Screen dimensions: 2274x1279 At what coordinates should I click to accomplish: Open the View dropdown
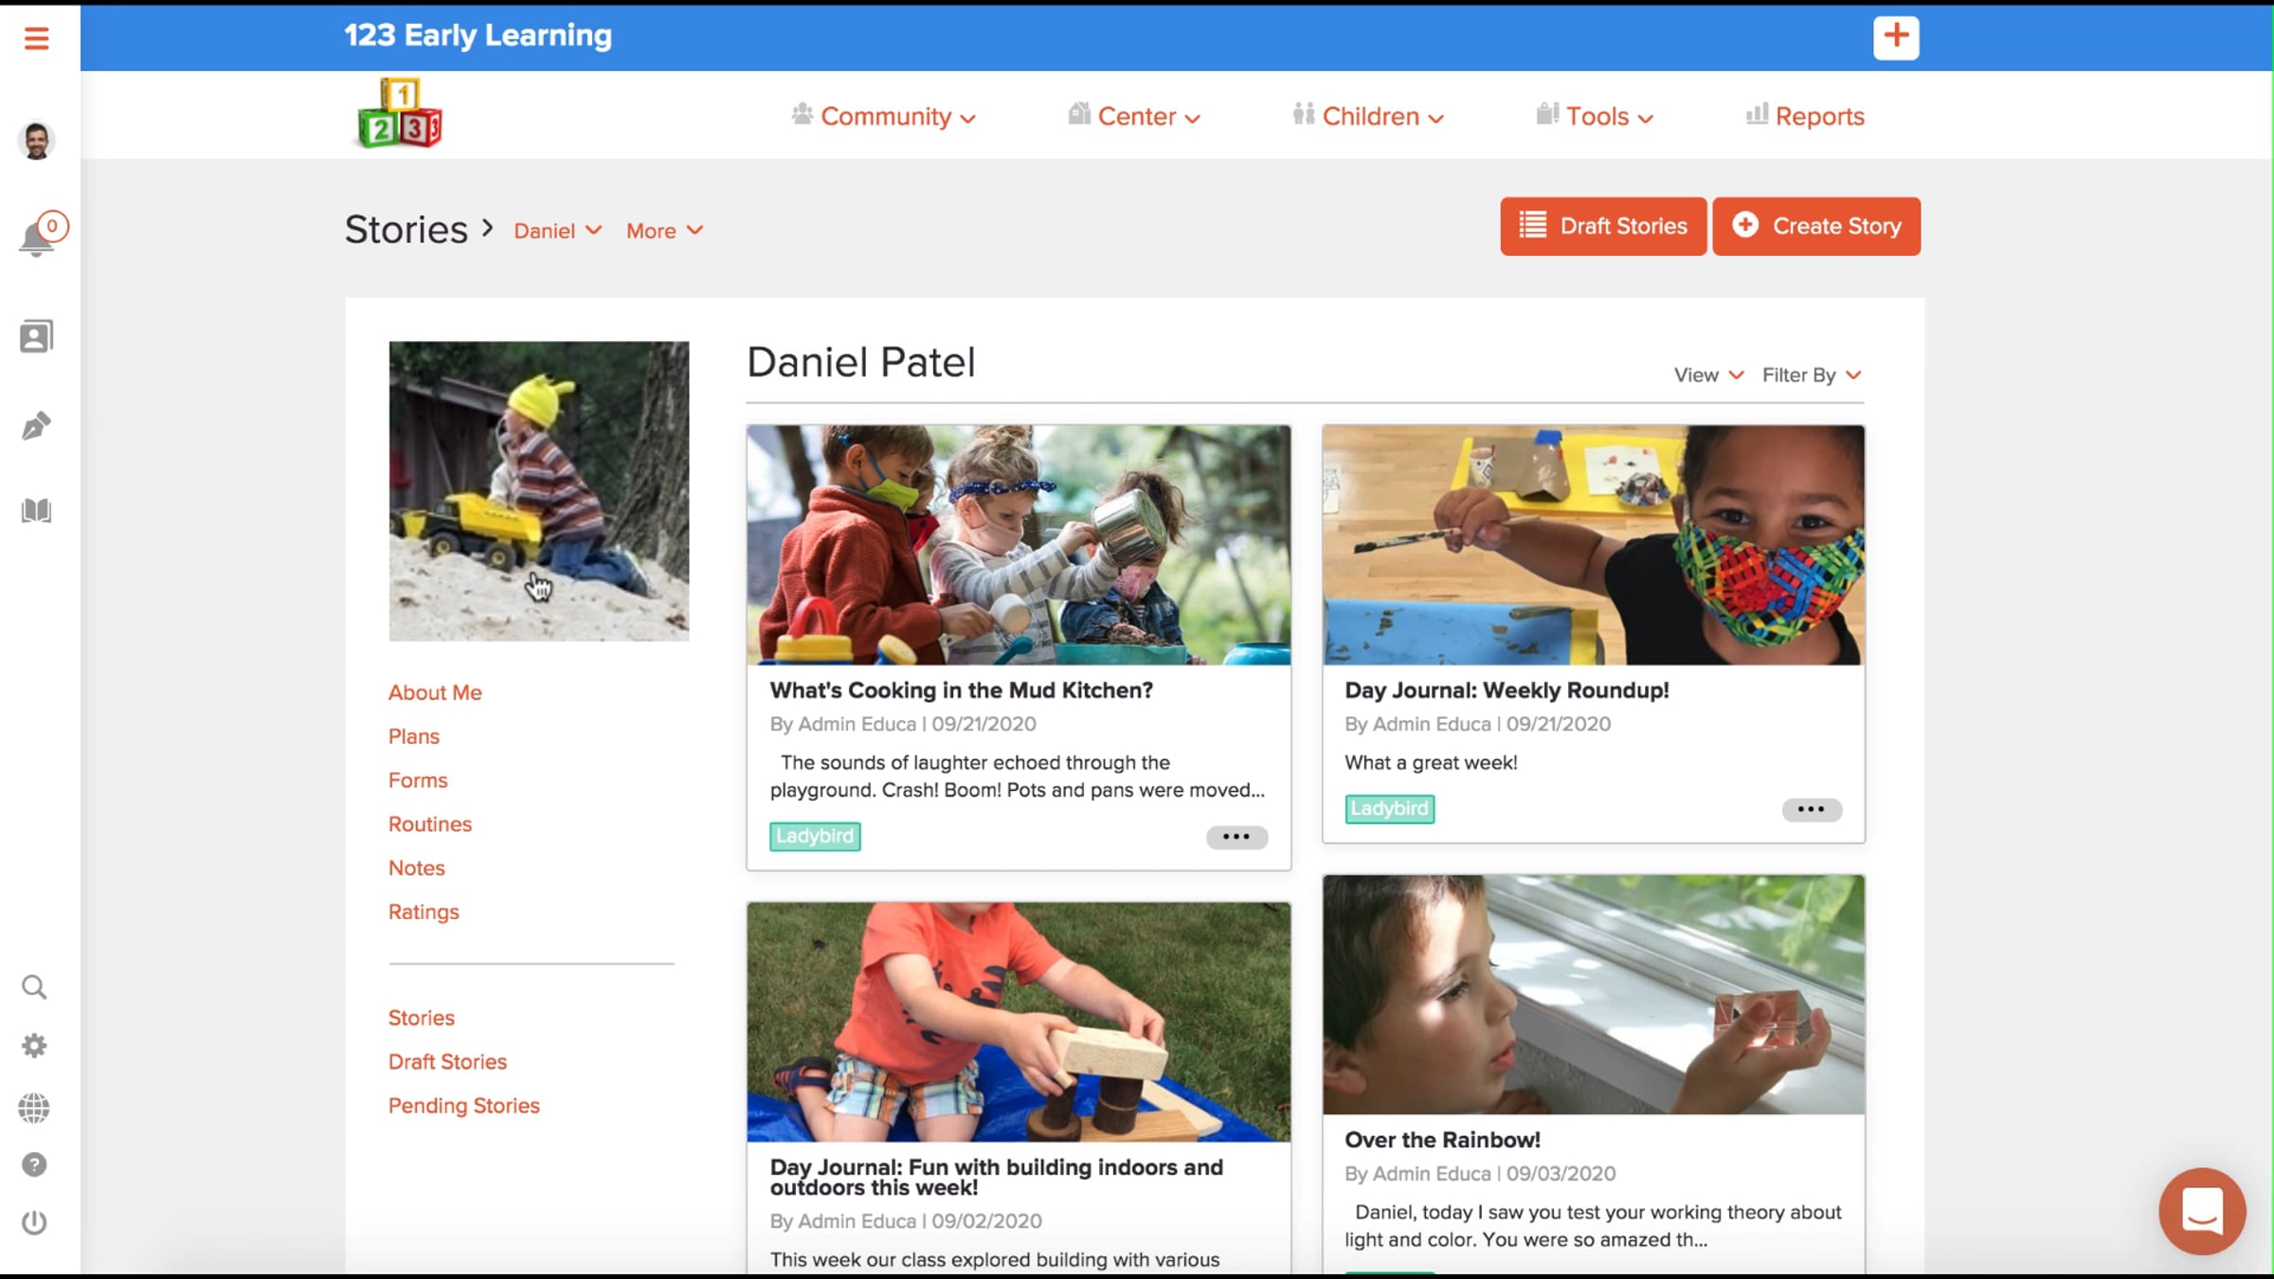(1707, 375)
